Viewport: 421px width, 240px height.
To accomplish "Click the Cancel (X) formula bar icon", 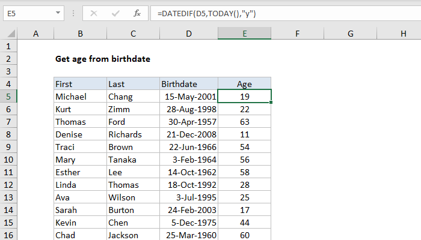I will tap(94, 13).
